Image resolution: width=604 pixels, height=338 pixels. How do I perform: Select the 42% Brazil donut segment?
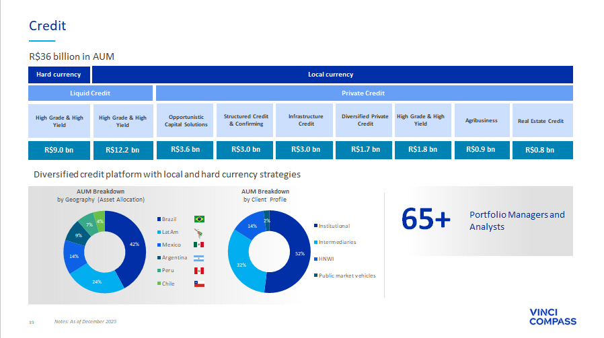pyautogui.click(x=135, y=245)
